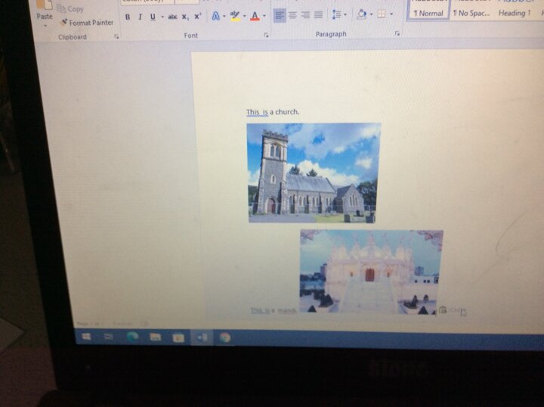Apply the No Spacing style
This screenshot has height=407, width=544.
click(x=471, y=13)
